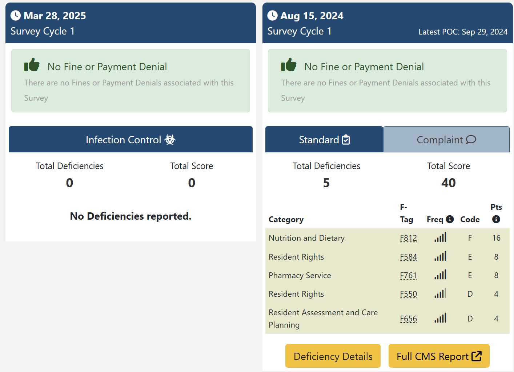
Task: Click the Freq column info icon
Action: click(450, 219)
